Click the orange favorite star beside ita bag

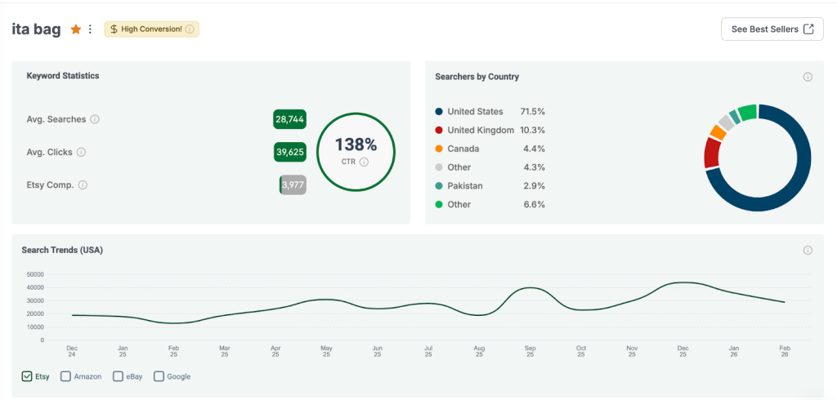(x=76, y=29)
